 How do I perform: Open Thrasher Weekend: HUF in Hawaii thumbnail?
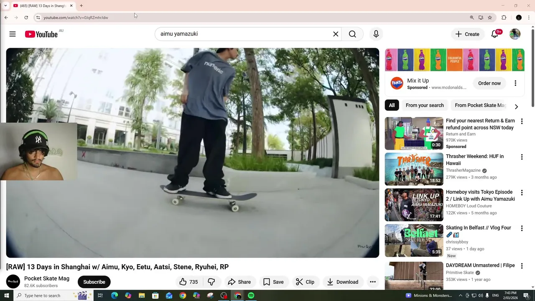414,169
